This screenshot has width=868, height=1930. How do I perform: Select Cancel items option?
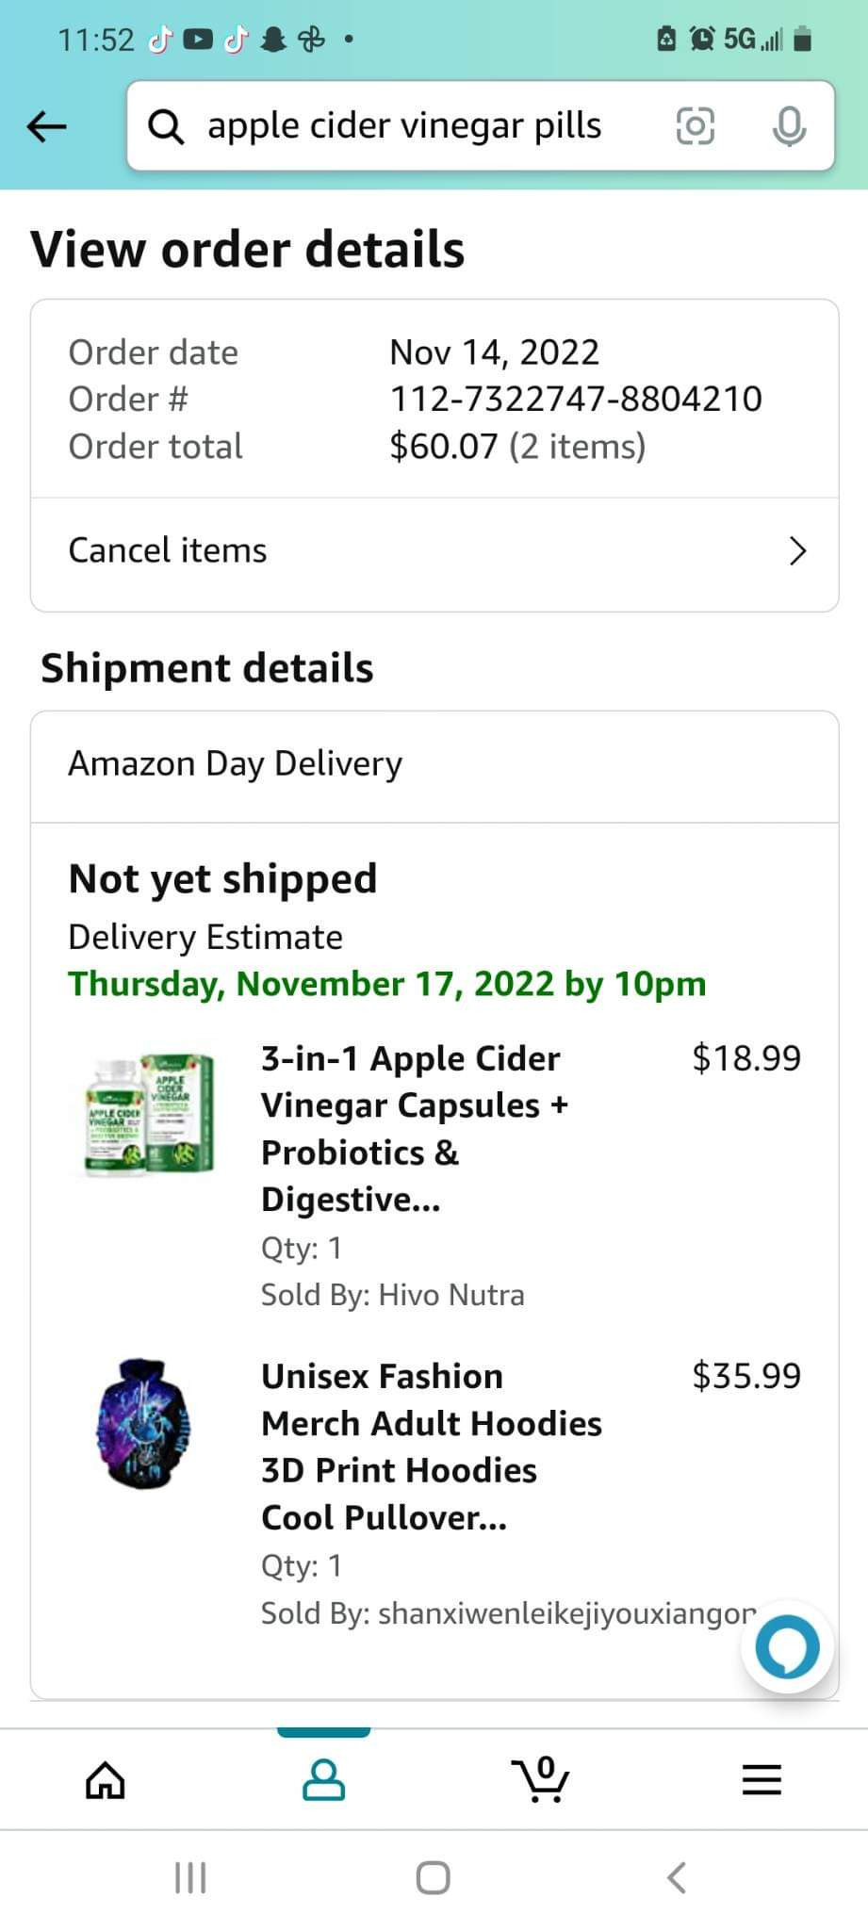(168, 551)
